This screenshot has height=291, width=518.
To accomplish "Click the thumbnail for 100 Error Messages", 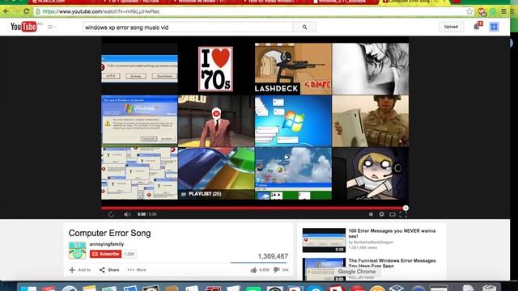I will point(324,240).
